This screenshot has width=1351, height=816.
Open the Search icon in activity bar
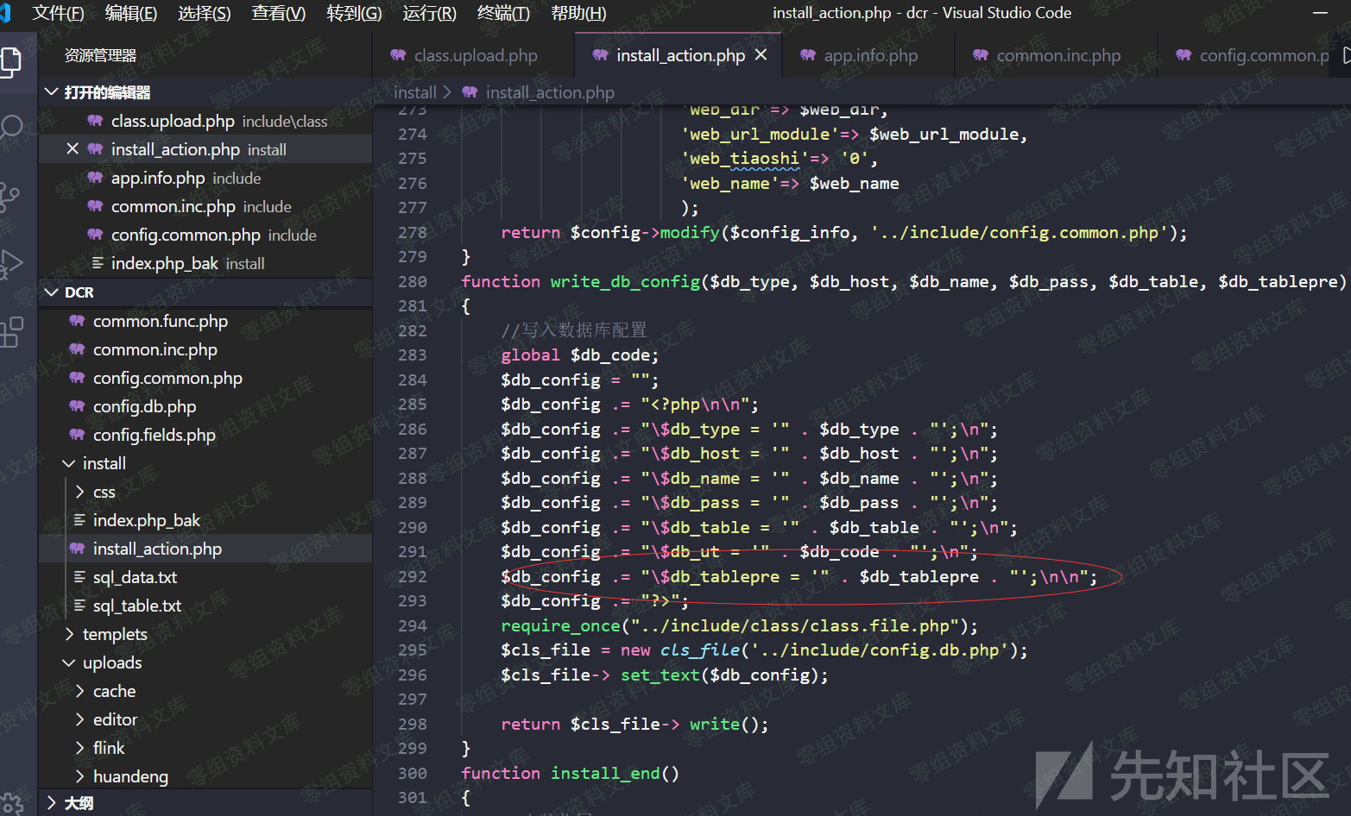(10, 128)
